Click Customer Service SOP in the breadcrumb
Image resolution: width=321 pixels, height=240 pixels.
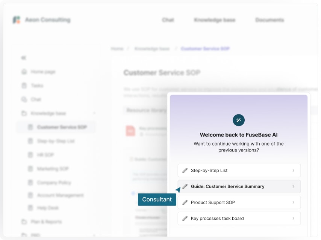205,49
